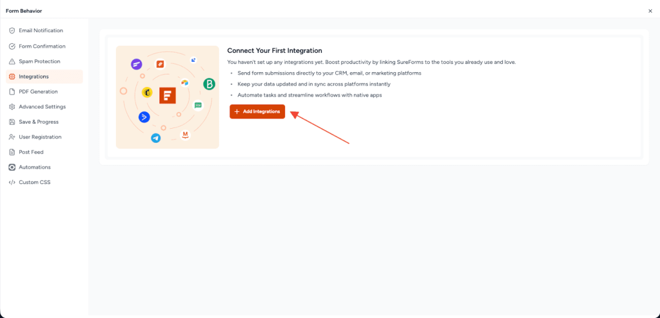Click the Airtable multicolor logo icon
Screen dimensions: 660x318
(x=185, y=82)
